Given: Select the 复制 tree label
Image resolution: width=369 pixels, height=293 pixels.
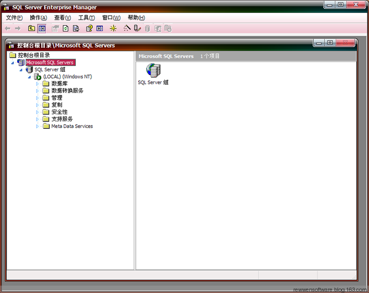Looking at the screenshot, I should (x=57, y=105).
